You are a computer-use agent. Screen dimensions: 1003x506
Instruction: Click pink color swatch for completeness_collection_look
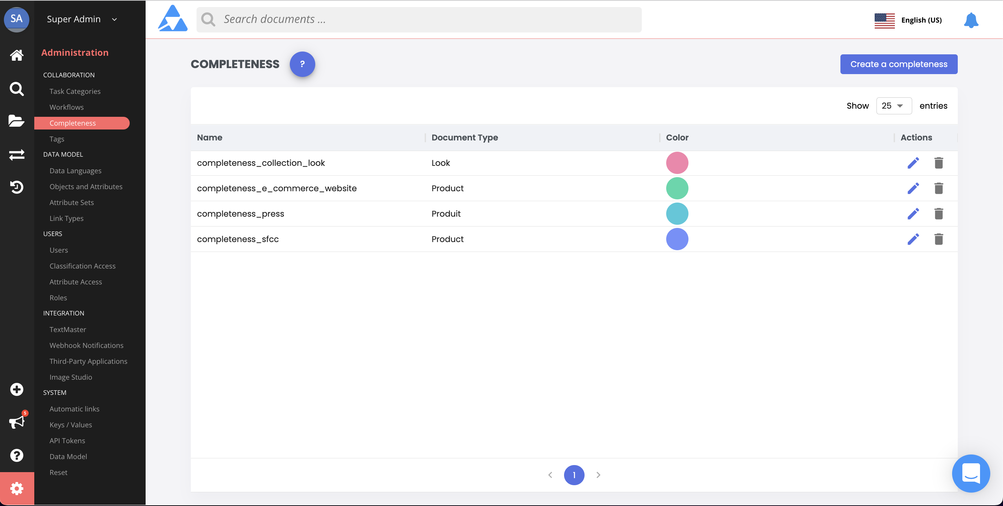(677, 163)
